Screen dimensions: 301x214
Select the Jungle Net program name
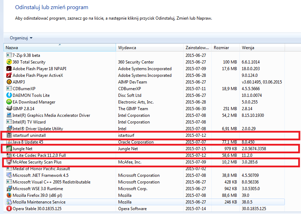(x=23, y=149)
